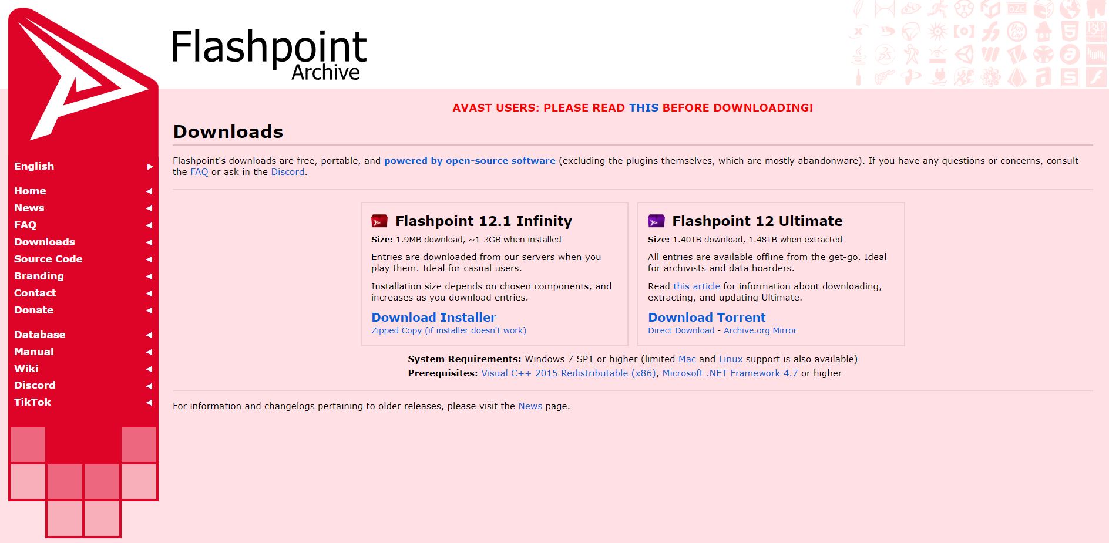The image size is (1109, 543).
Task: Click the Download Installer link
Action: pyautogui.click(x=433, y=318)
